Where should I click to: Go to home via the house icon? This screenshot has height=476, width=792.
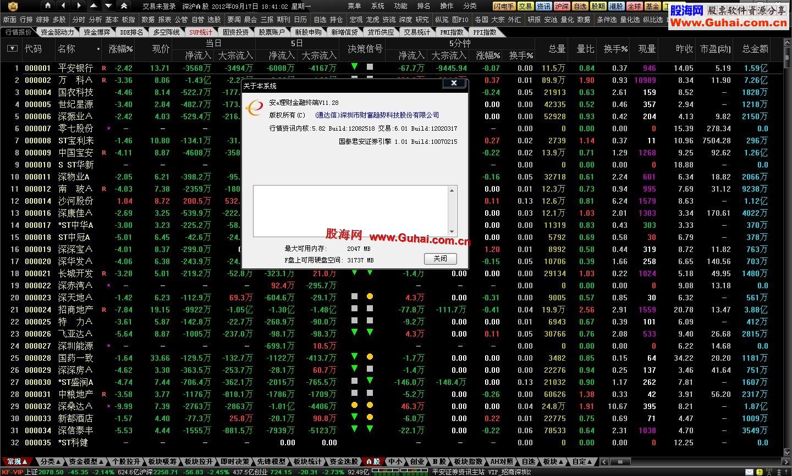pyautogui.click(x=48, y=5)
